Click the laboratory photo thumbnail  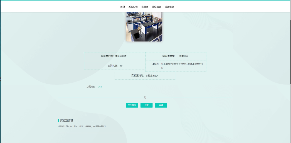tap(144, 27)
